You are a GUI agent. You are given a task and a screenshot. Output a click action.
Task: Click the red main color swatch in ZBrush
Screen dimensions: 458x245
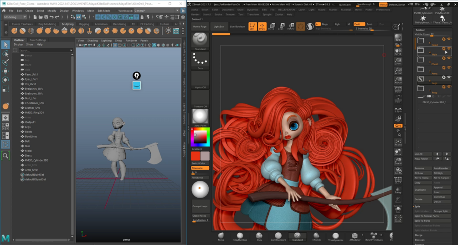pyautogui.click(x=196, y=156)
